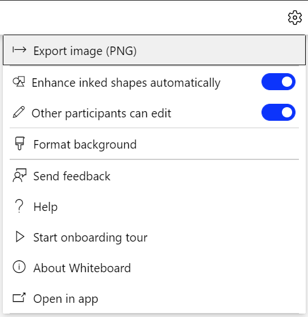308x317 pixels.
Task: Disable Enhance inked shapes automatically toggle
Action: click(x=279, y=82)
